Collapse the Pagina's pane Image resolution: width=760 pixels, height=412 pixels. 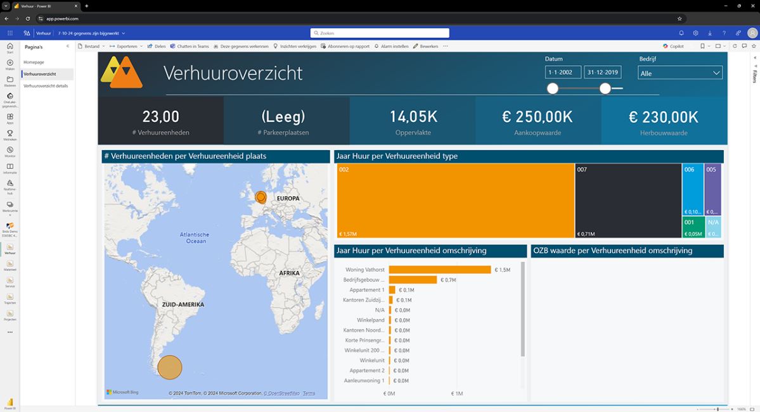click(x=67, y=46)
